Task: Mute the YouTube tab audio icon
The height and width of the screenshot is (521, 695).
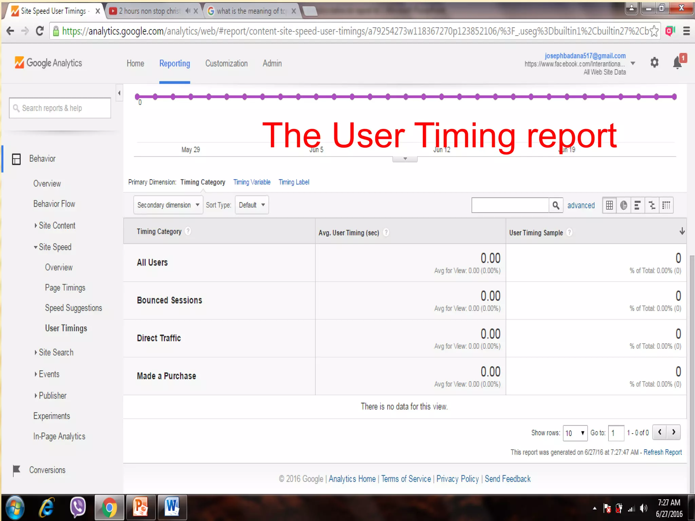Action: pyautogui.click(x=188, y=11)
